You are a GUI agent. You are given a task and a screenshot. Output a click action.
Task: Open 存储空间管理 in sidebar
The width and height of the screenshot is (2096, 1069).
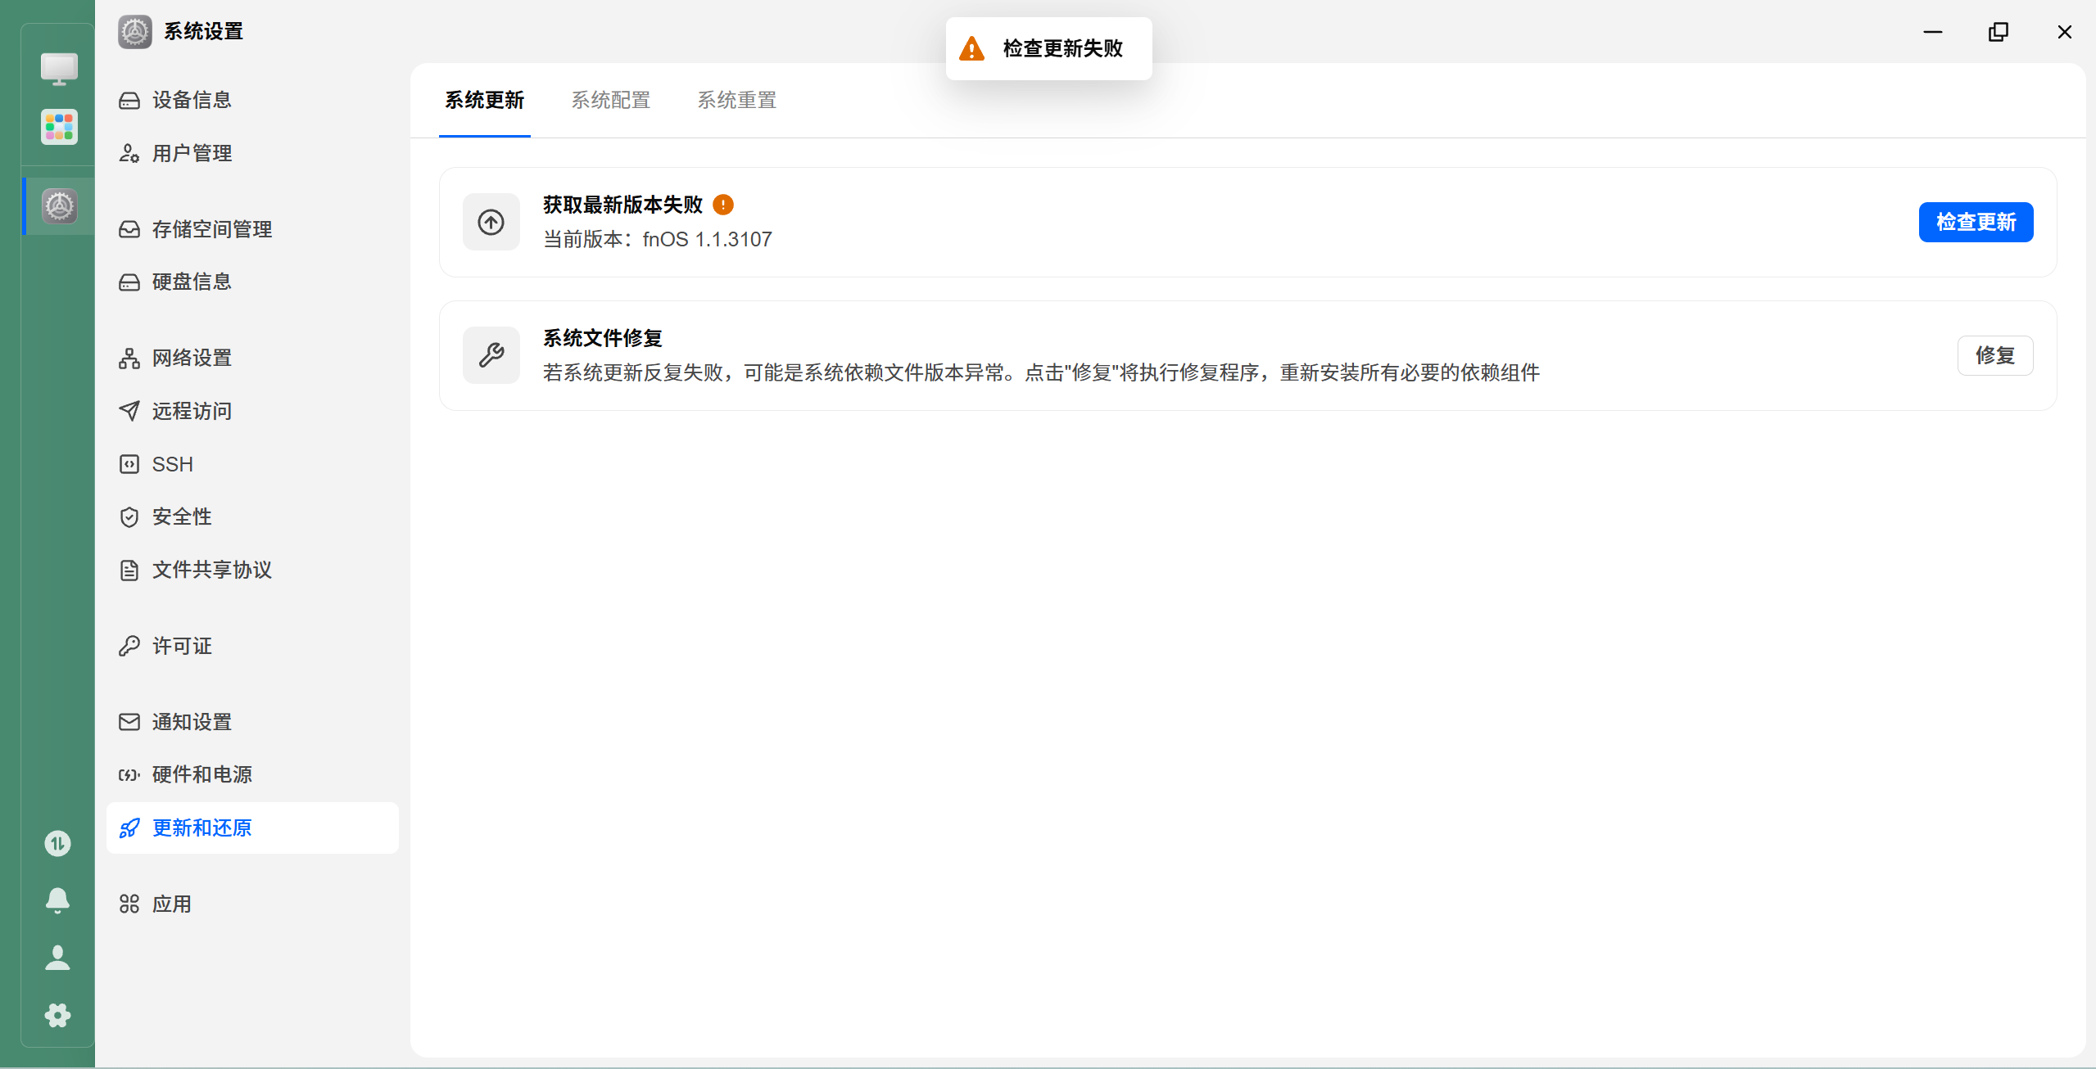252,229
